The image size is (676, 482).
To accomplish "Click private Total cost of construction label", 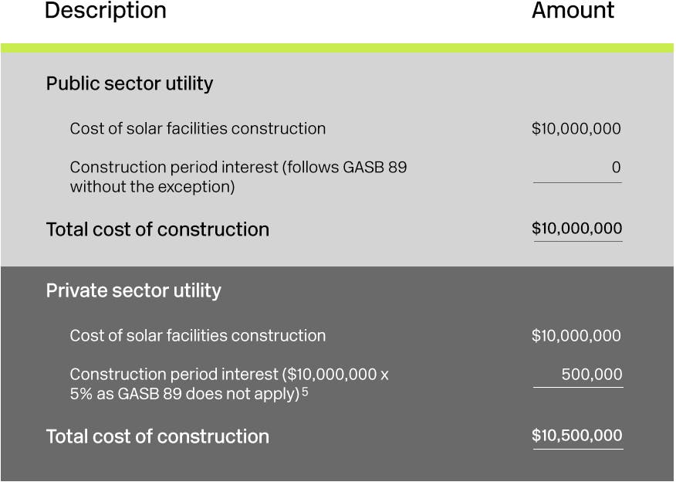I will pyautogui.click(x=157, y=436).
